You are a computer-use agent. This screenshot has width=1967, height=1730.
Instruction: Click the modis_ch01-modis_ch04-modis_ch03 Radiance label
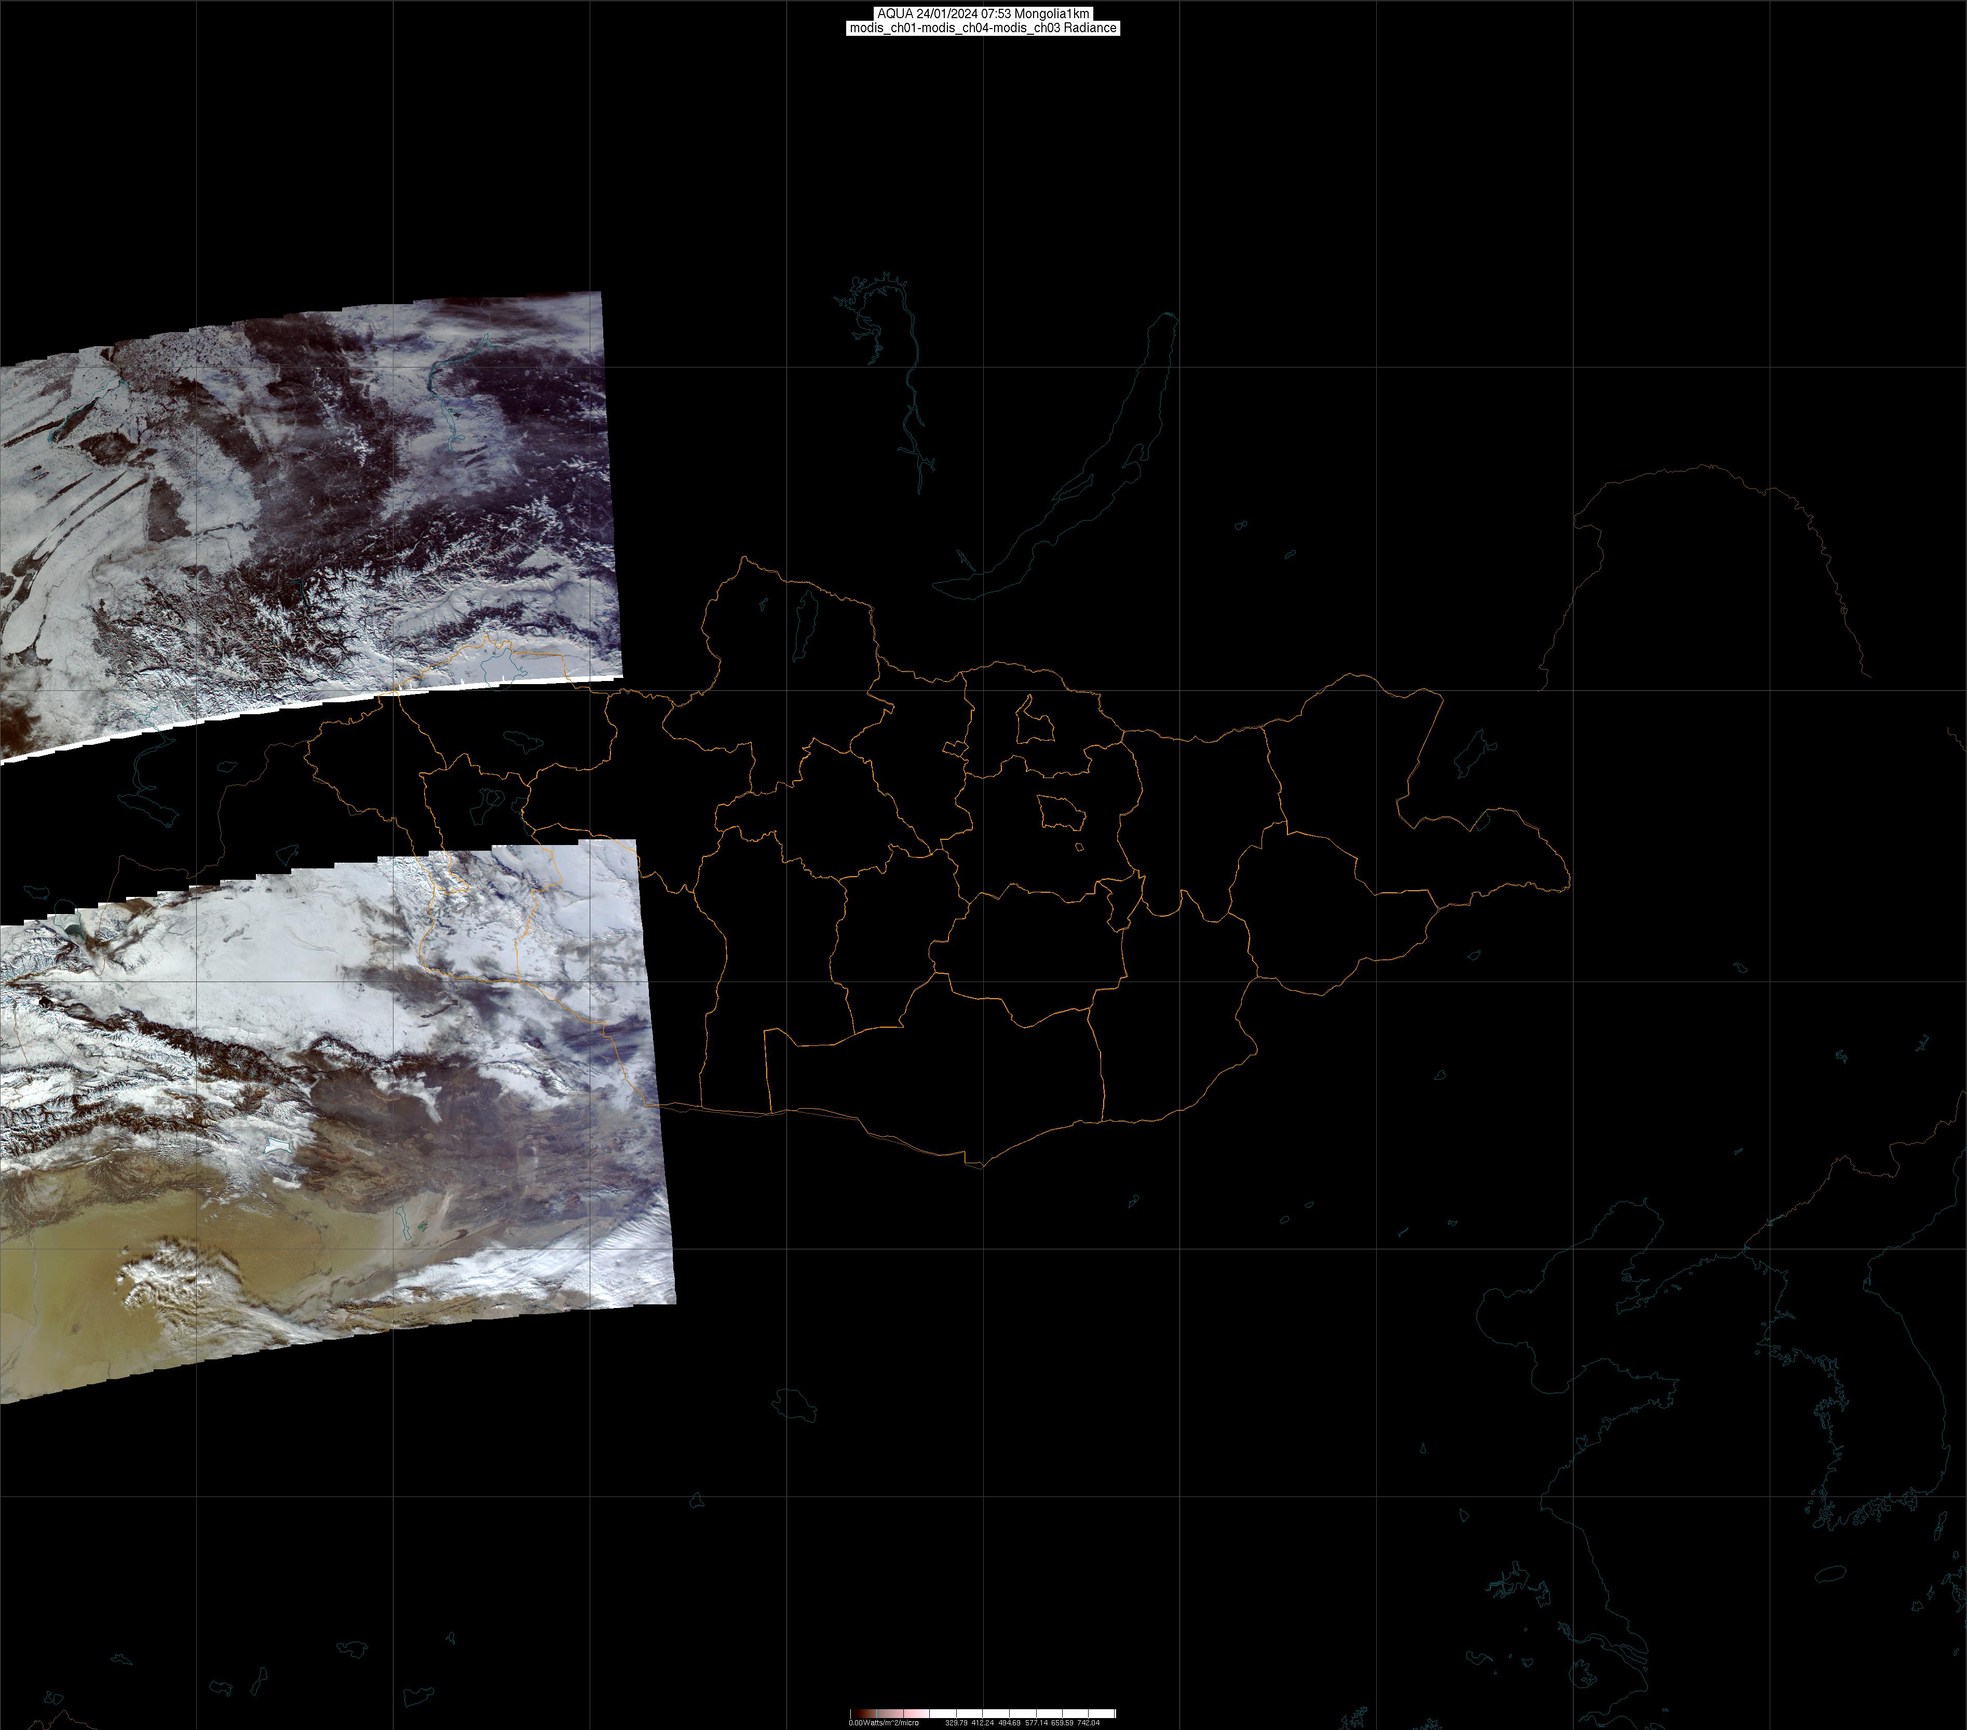983,28
